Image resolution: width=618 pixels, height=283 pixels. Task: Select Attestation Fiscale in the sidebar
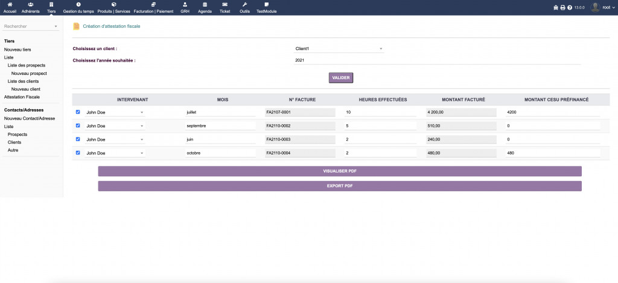22,97
